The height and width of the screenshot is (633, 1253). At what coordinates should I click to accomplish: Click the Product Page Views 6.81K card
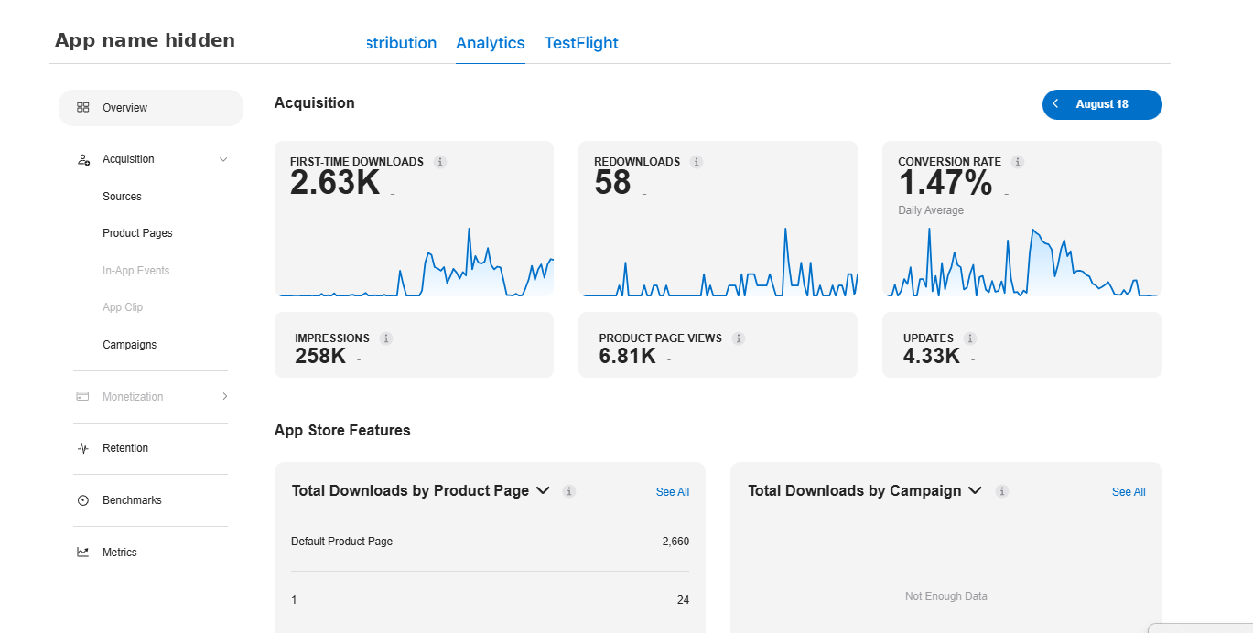718,345
